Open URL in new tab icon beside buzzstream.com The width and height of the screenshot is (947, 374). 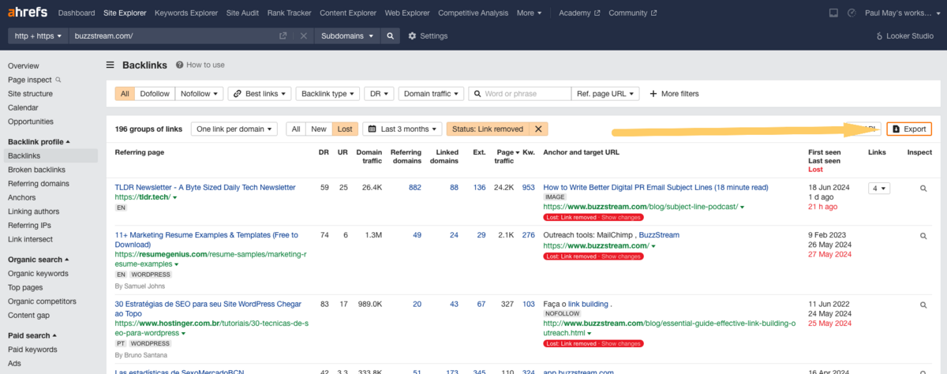pos(283,36)
